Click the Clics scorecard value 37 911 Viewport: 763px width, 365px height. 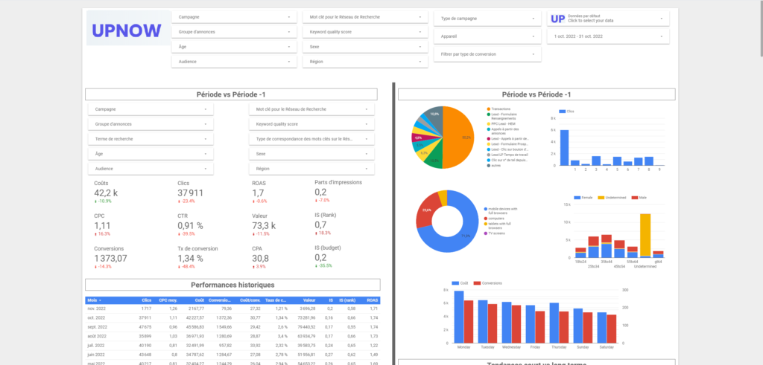190,193
